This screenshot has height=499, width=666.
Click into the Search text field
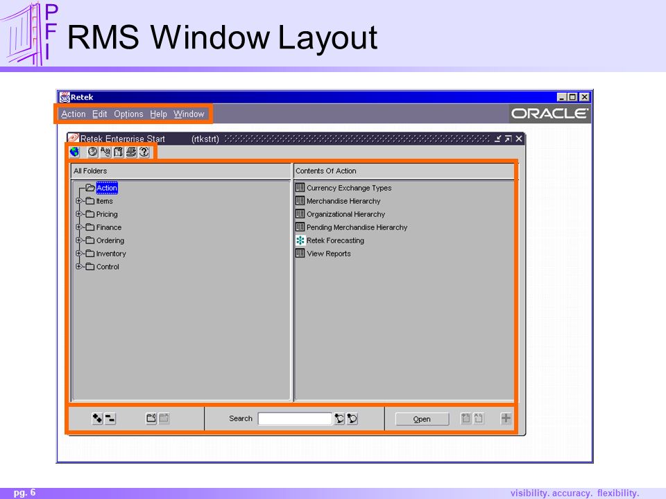point(295,419)
